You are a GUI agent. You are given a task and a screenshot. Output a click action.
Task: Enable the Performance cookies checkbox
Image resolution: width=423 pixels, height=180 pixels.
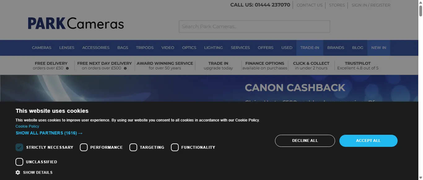[84, 147]
